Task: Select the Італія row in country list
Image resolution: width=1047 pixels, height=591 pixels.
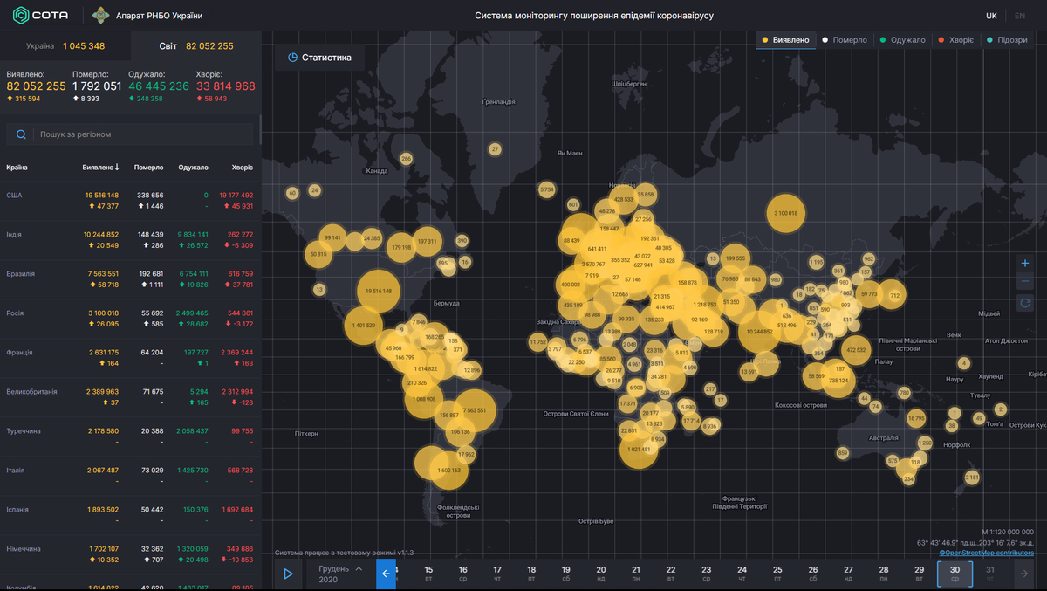Action: pos(130,476)
